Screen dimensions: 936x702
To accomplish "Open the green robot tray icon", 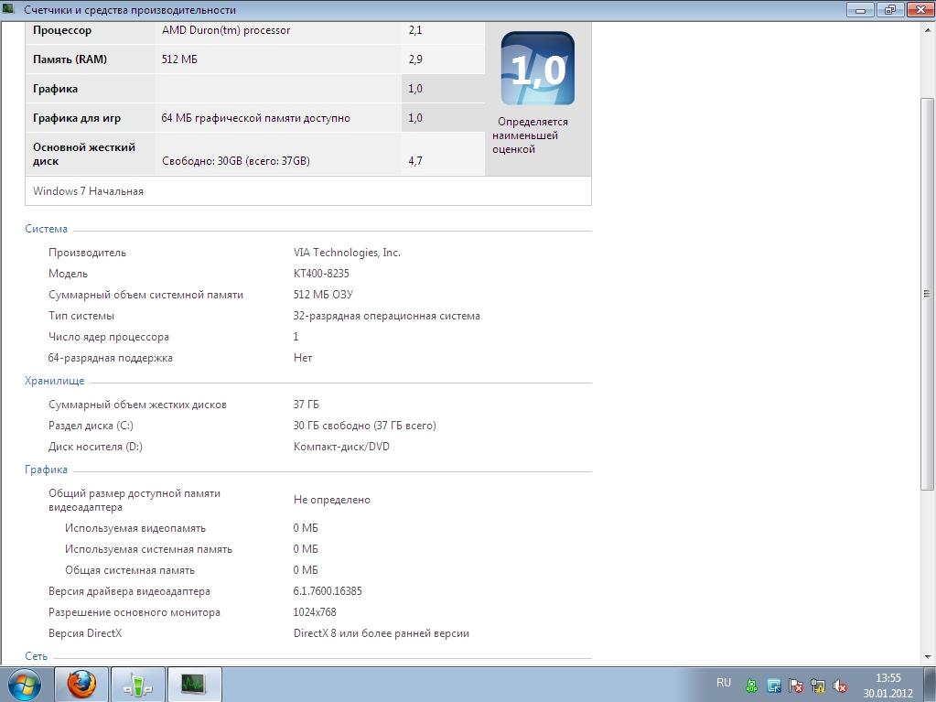I will (x=752, y=686).
